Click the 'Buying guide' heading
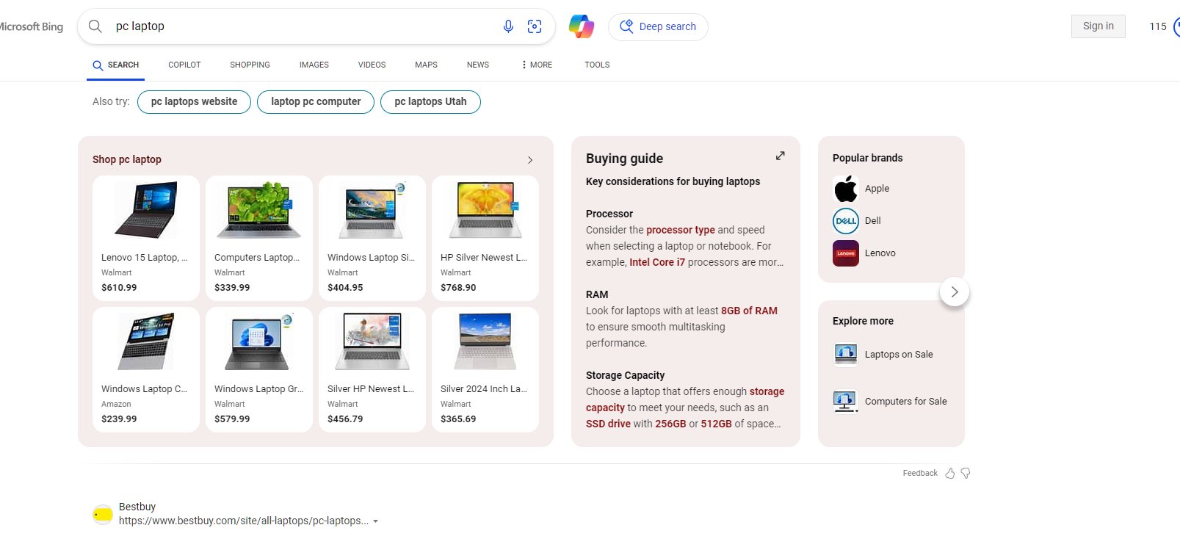 pos(624,159)
